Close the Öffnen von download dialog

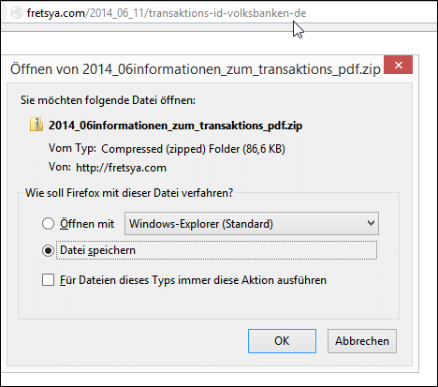click(x=398, y=65)
